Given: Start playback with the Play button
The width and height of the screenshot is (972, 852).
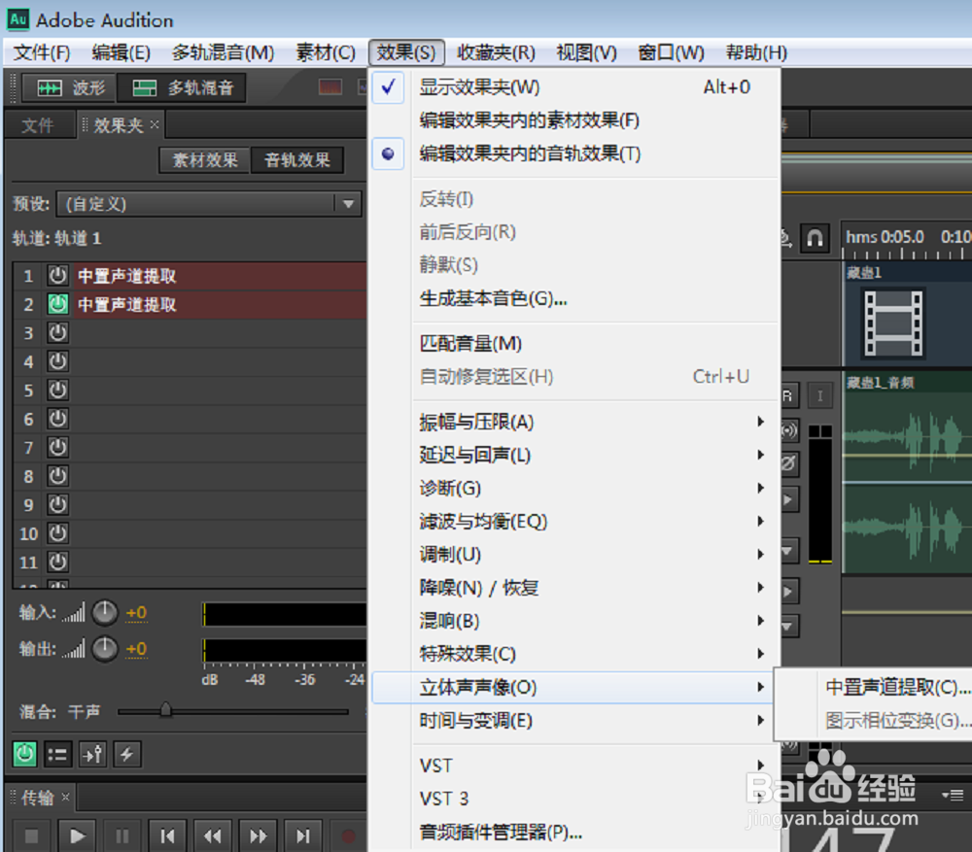Looking at the screenshot, I should click(x=77, y=835).
